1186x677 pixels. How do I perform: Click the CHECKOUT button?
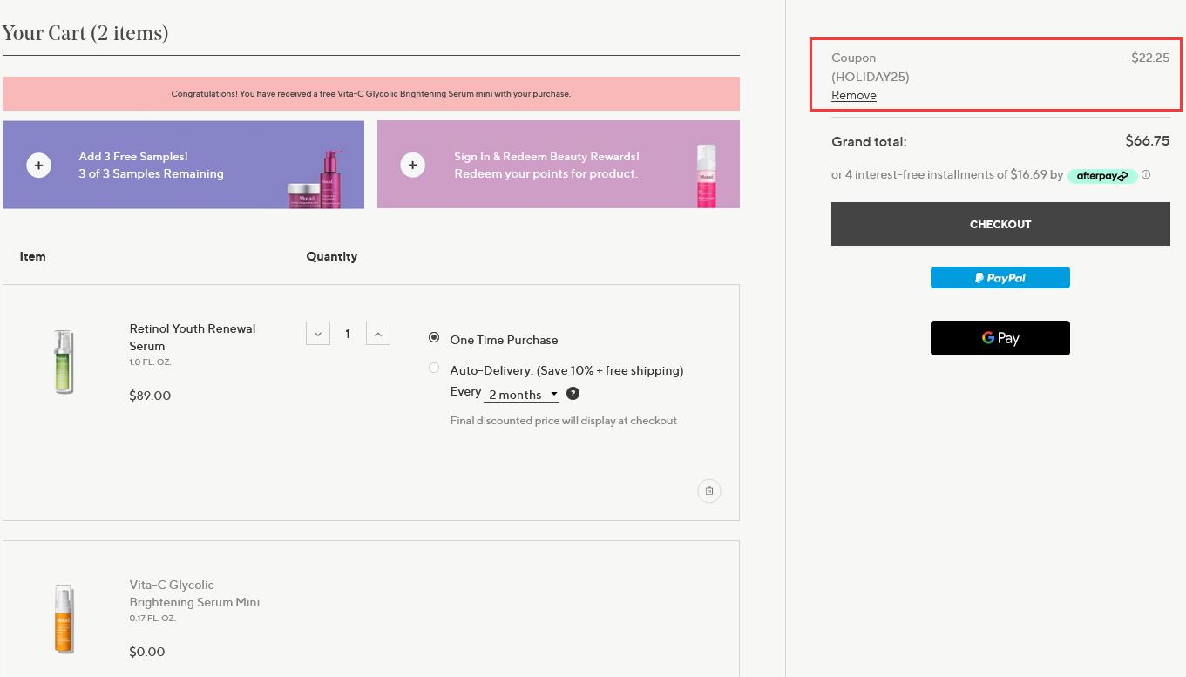[x=1000, y=224]
